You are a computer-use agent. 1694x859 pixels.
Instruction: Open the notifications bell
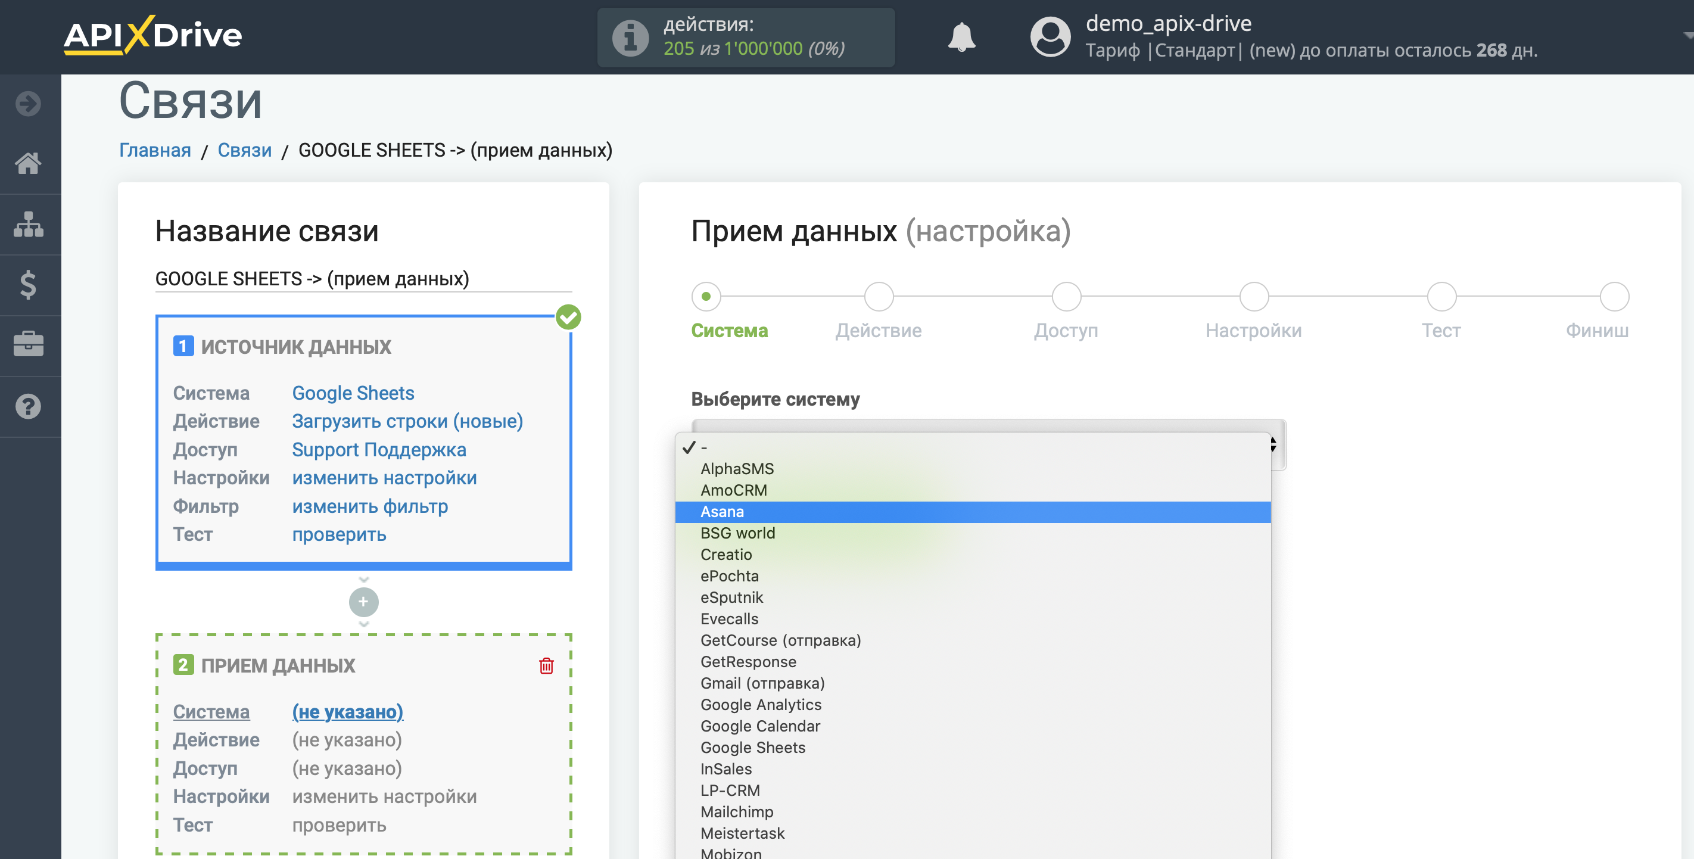(961, 37)
